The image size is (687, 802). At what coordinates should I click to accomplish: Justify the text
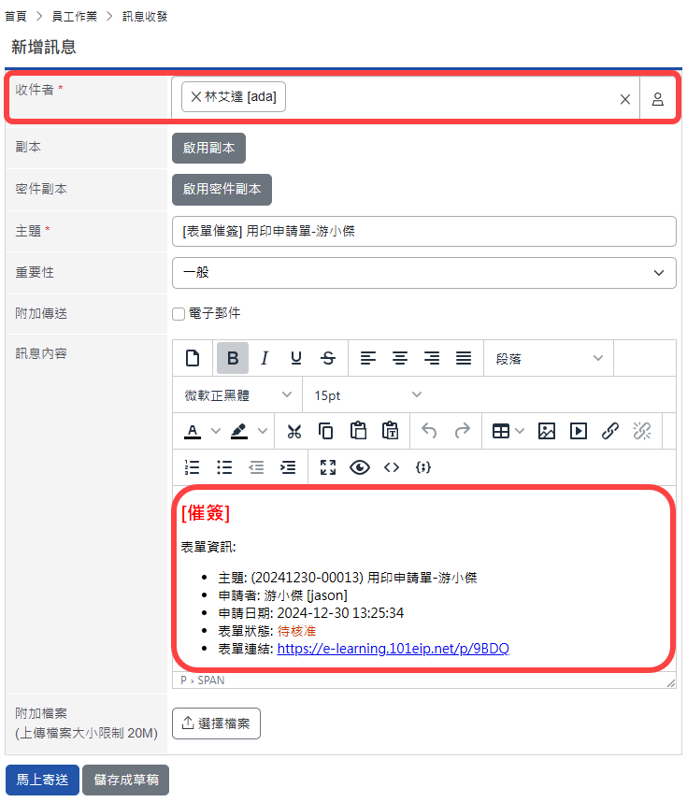click(x=464, y=358)
